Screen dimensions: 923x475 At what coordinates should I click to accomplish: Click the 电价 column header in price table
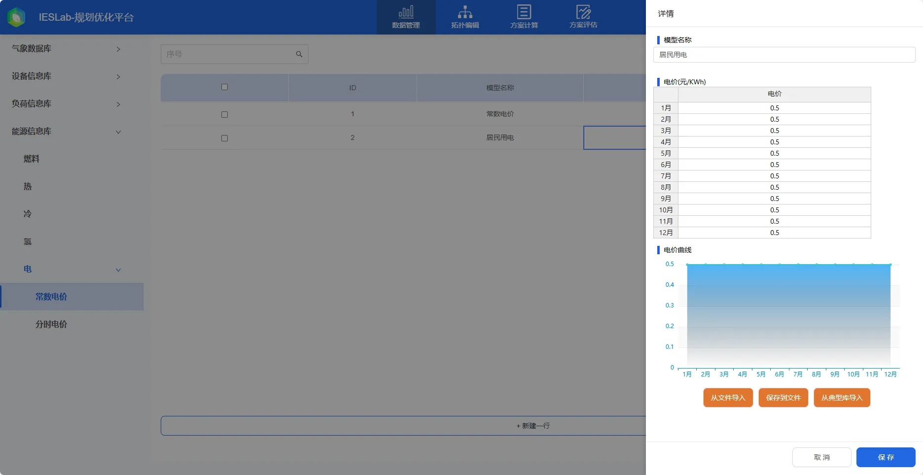[775, 94]
